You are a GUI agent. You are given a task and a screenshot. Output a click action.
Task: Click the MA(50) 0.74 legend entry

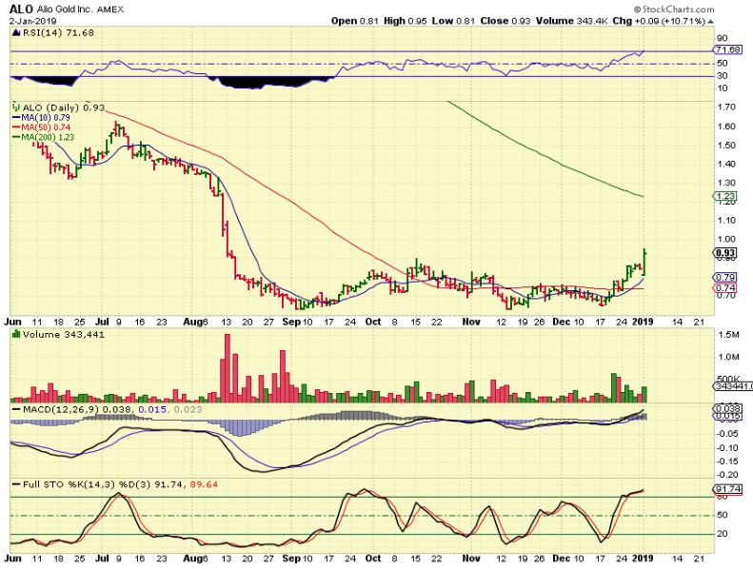(x=46, y=128)
